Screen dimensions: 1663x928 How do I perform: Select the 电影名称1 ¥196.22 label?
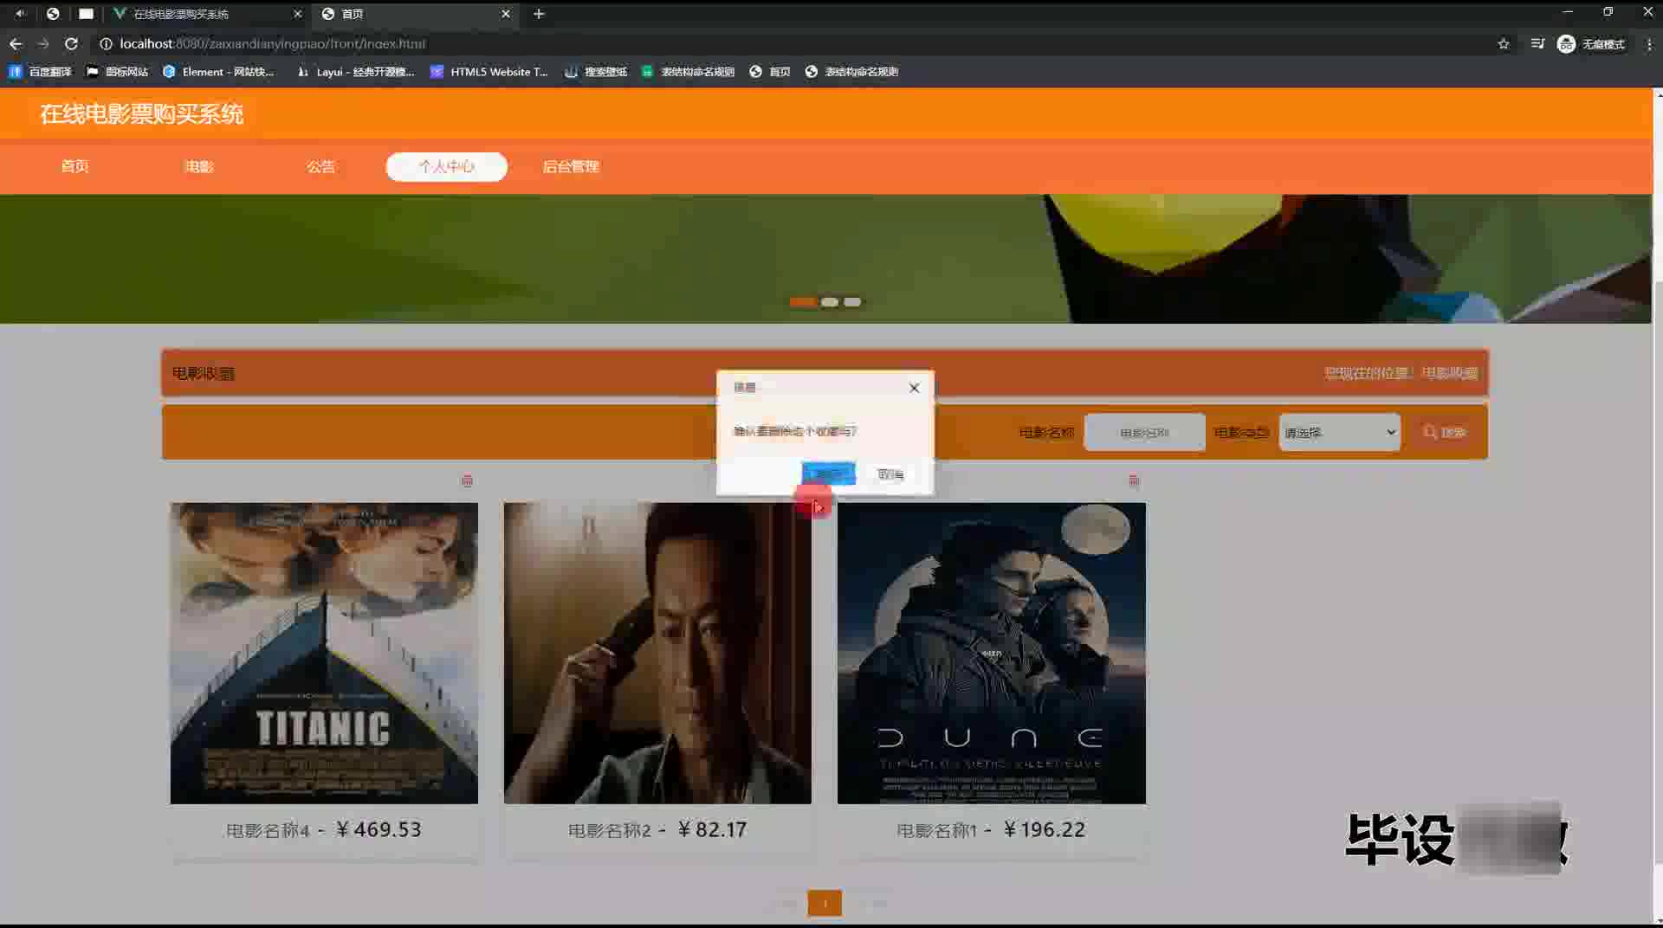pos(991,829)
